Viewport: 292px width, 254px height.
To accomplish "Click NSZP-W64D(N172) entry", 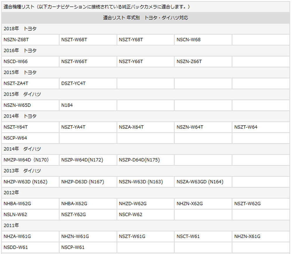I will [x=88, y=160].
